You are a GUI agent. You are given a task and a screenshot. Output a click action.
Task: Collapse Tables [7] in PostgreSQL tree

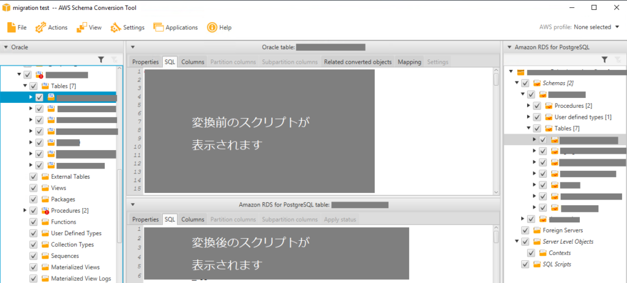(x=528, y=128)
